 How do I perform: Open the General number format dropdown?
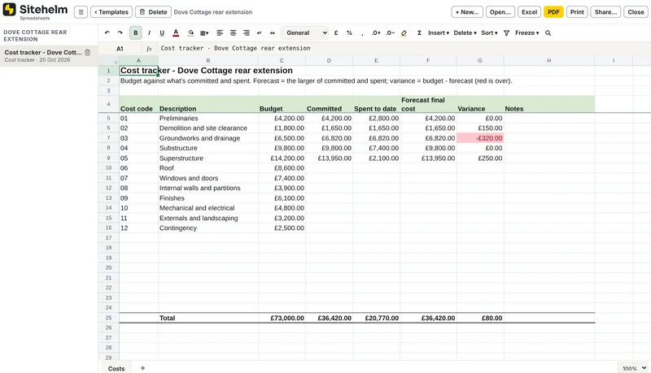[x=306, y=33]
